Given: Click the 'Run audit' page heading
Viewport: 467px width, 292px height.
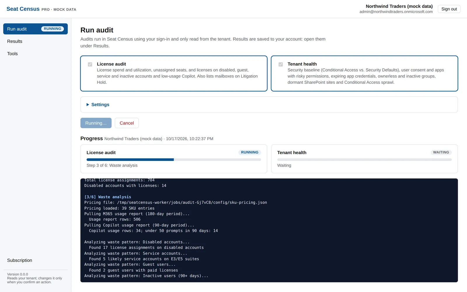Looking at the screenshot, I should click(x=97, y=30).
